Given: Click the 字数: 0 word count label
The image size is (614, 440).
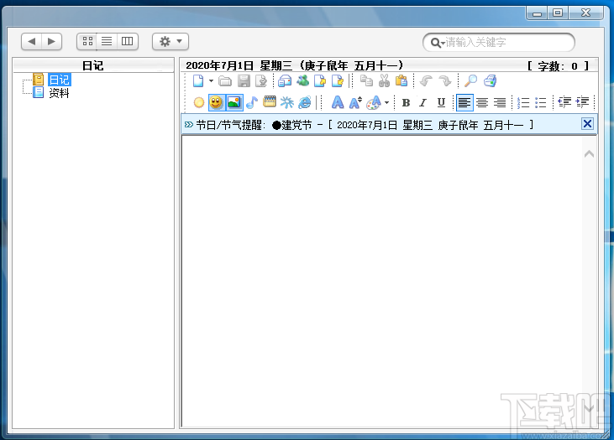Looking at the screenshot, I should 558,65.
